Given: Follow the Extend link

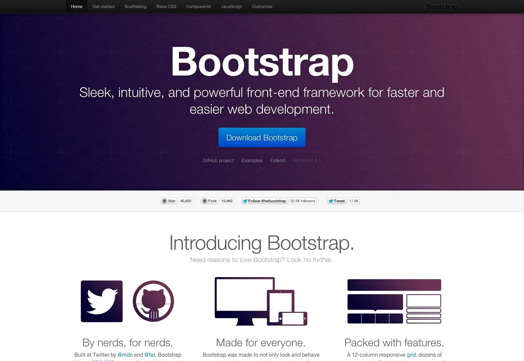Looking at the screenshot, I should pyautogui.click(x=278, y=160).
